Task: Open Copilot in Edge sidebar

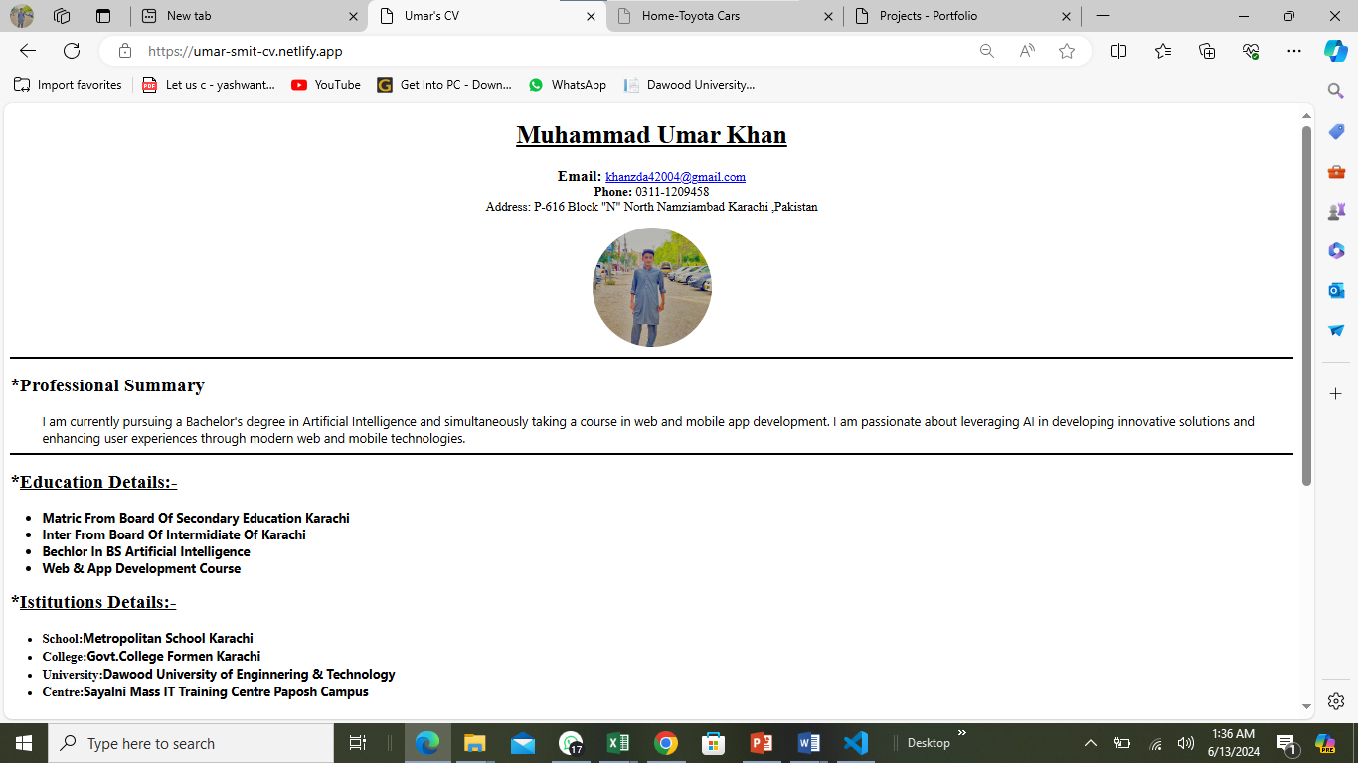Action: (x=1335, y=51)
